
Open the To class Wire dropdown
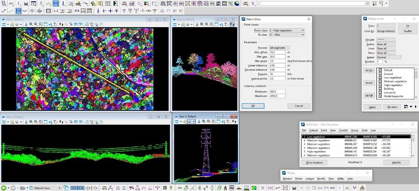(286, 35)
